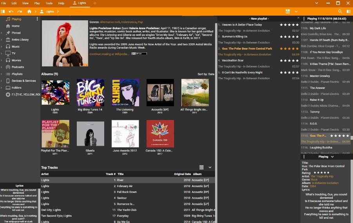The image size is (353, 223).
Task: Expand the Playlists tree node
Action: 2,74
